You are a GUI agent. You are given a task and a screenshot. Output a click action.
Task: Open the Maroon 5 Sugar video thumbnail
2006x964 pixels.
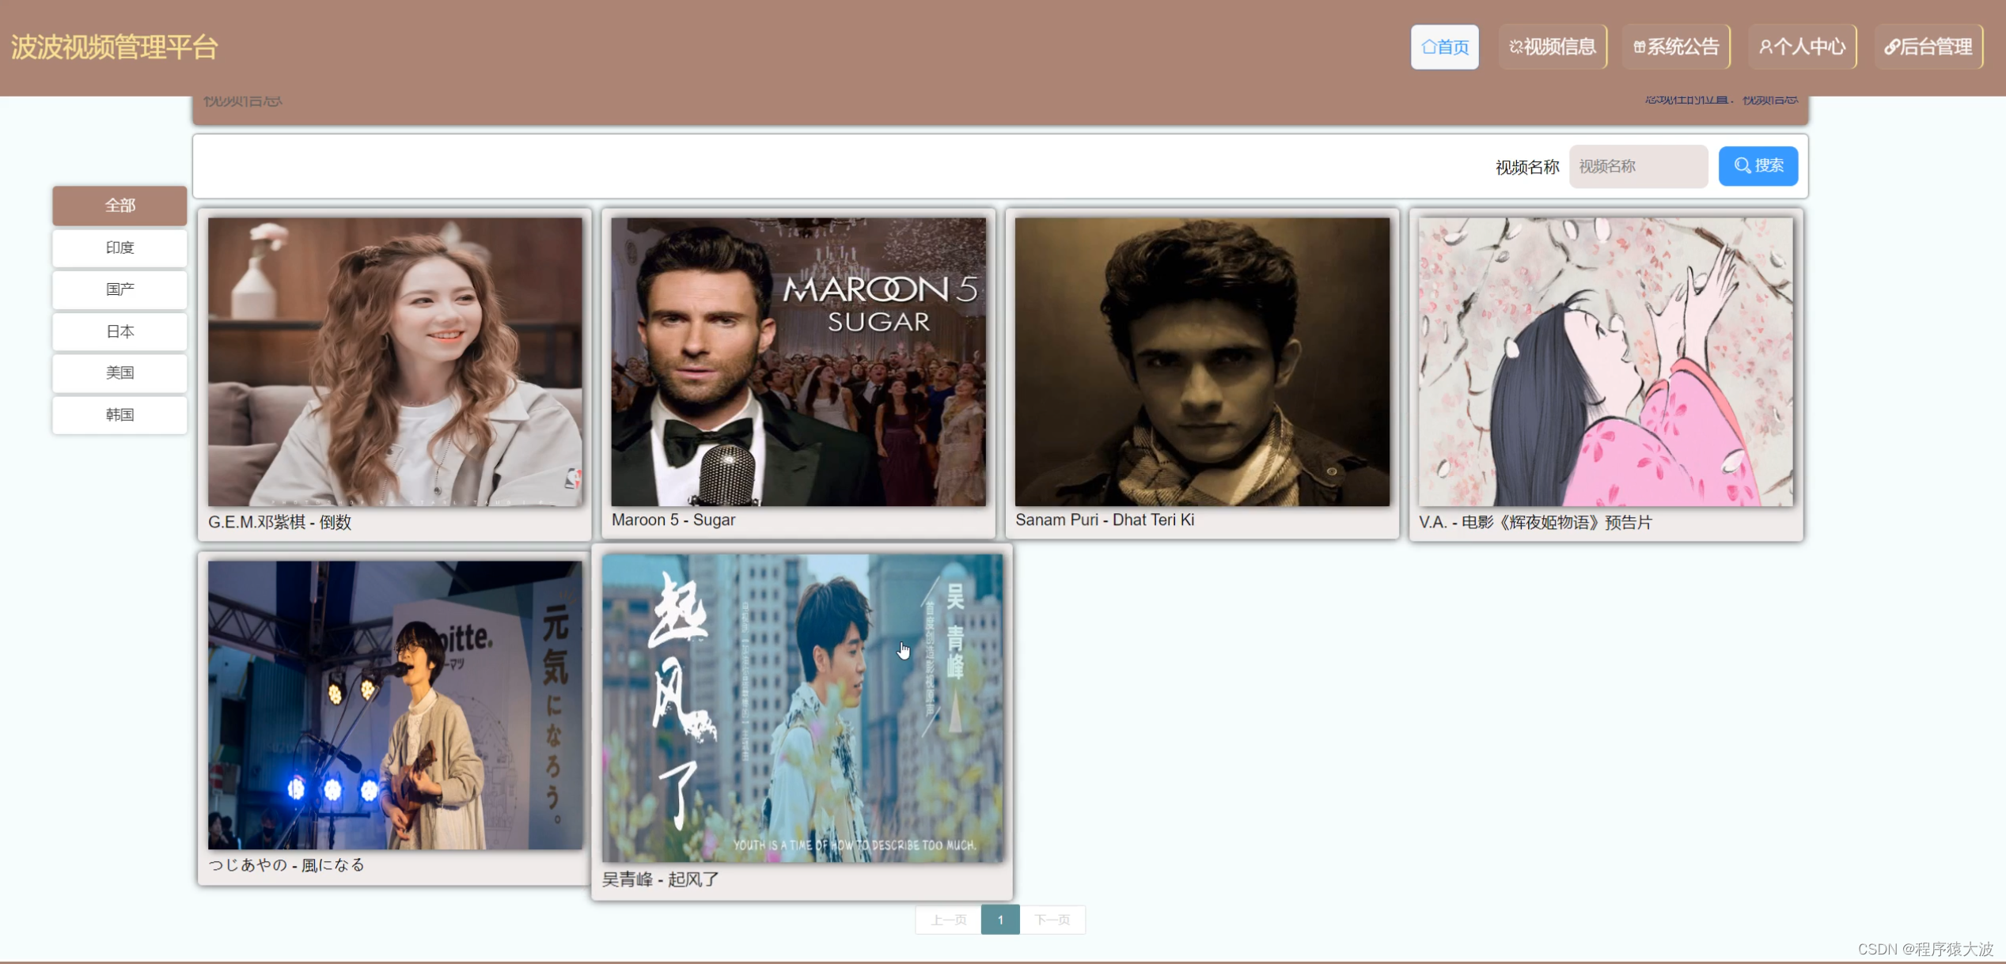tap(798, 361)
